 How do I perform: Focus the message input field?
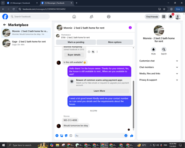[x=99, y=135]
